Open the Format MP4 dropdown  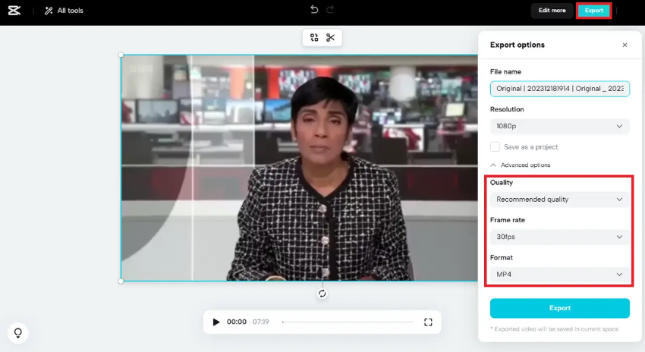[x=559, y=274]
